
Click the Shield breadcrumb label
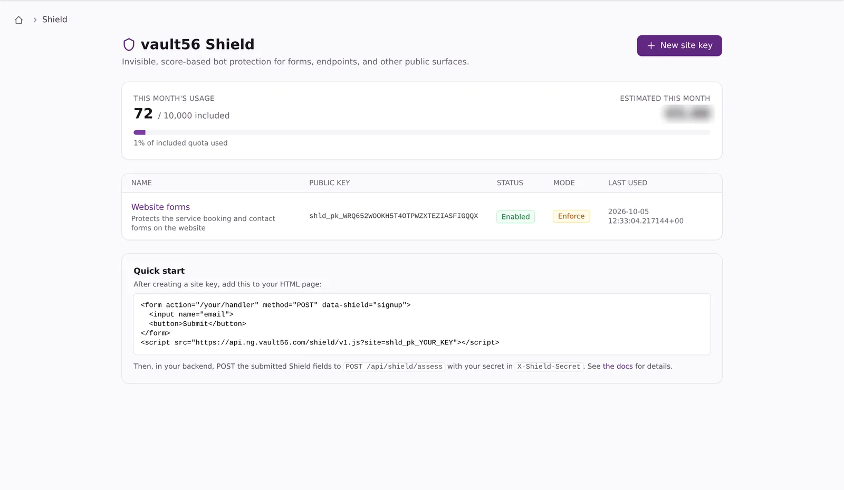tap(55, 20)
